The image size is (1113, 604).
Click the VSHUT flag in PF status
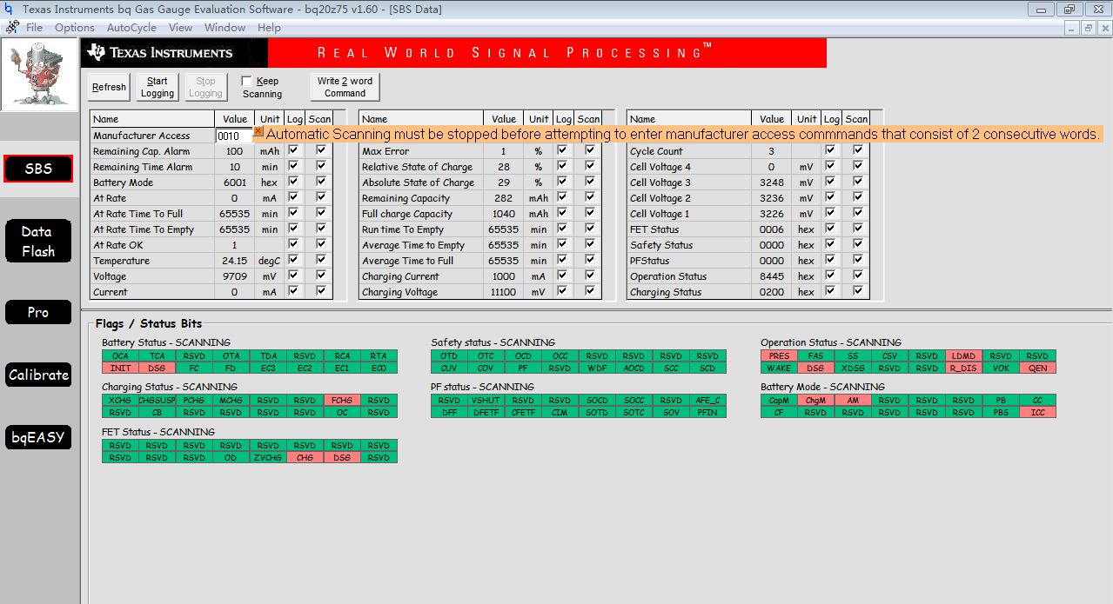486,401
